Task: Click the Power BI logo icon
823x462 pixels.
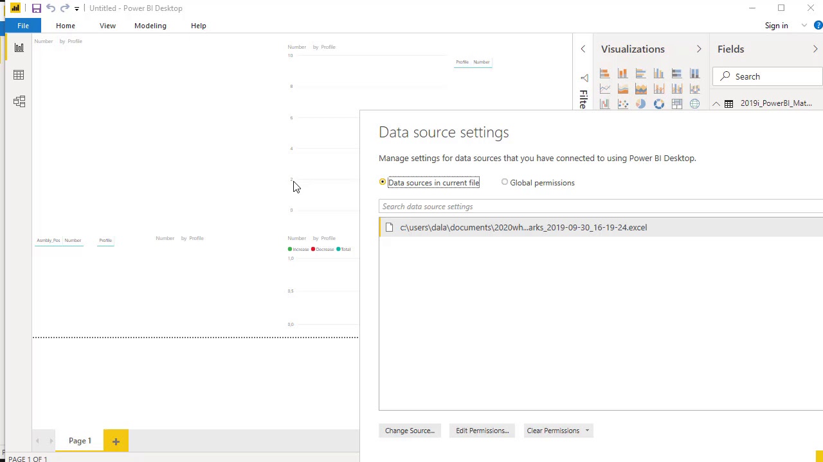Action: click(15, 8)
